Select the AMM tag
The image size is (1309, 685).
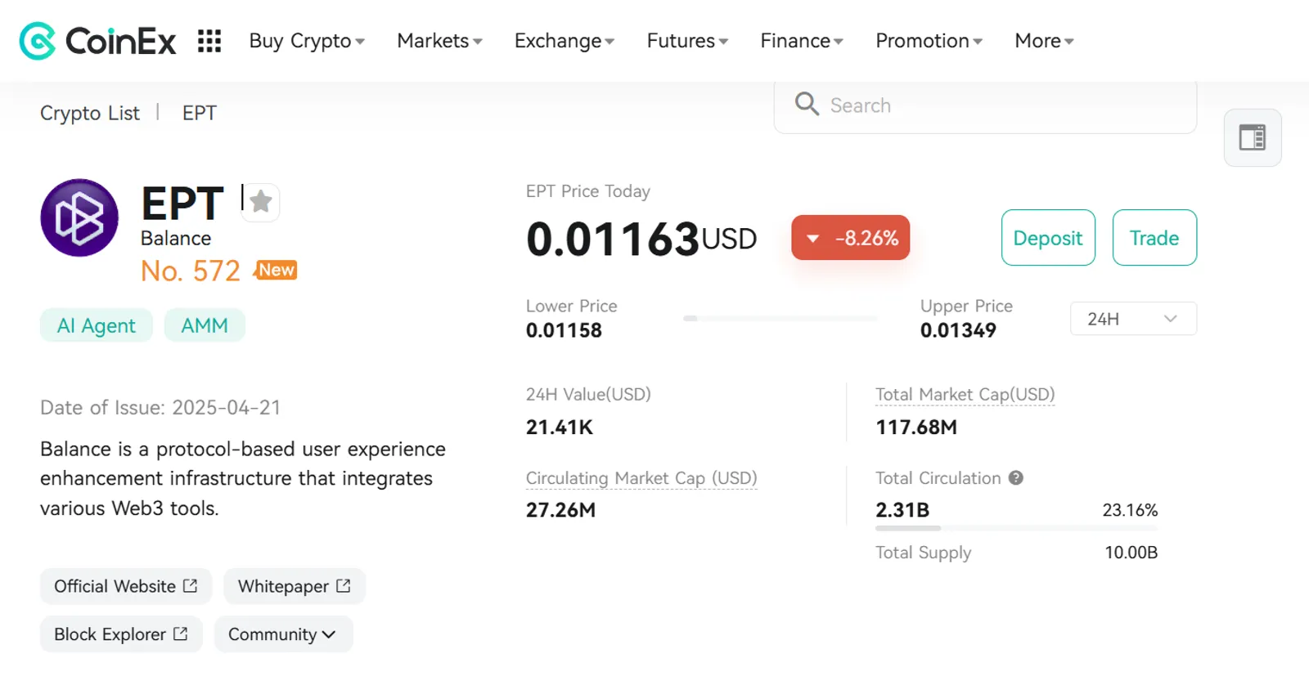(x=205, y=325)
